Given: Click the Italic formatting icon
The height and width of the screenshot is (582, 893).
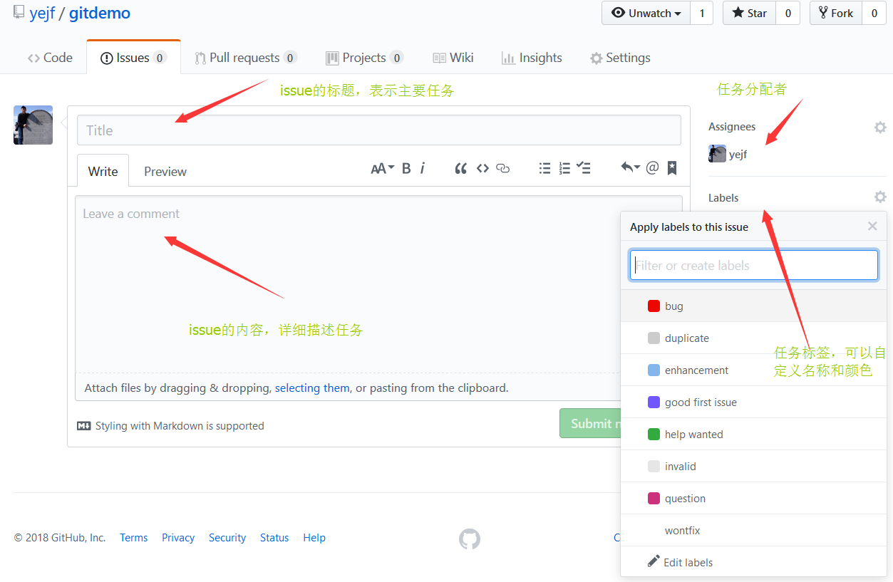Looking at the screenshot, I should (x=423, y=168).
